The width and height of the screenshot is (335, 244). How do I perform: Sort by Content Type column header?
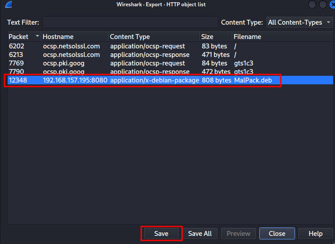154,37
